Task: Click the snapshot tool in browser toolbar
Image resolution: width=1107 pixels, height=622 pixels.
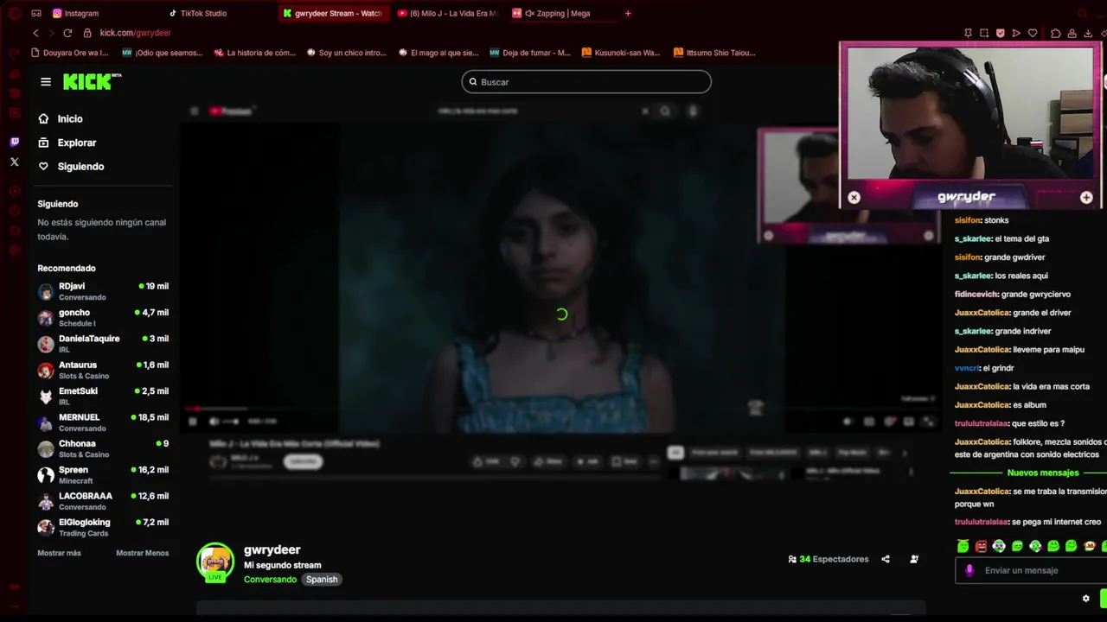Action: click(x=984, y=33)
